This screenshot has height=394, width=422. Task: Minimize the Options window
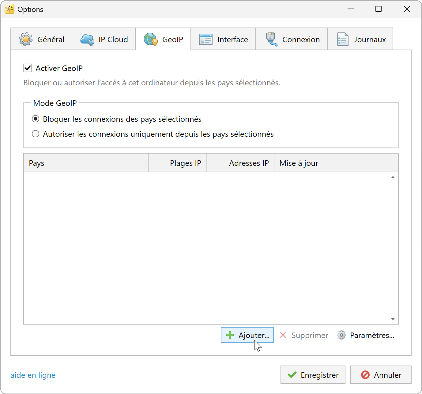(351, 9)
